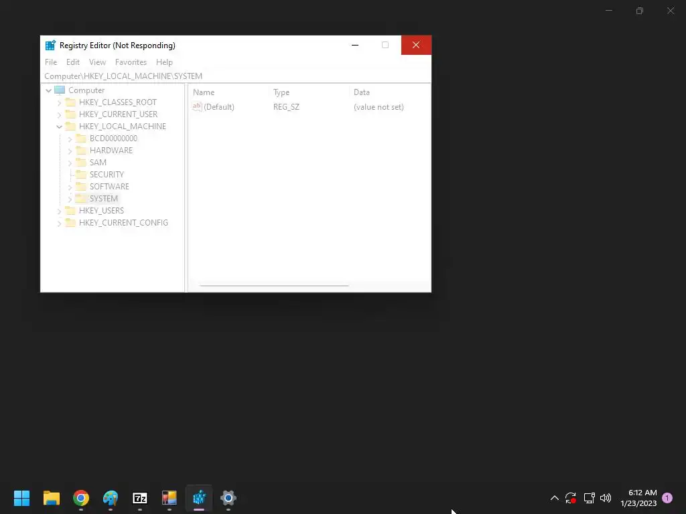686x514 pixels.
Task: Click the Registry Editor taskbar icon
Action: (x=199, y=498)
